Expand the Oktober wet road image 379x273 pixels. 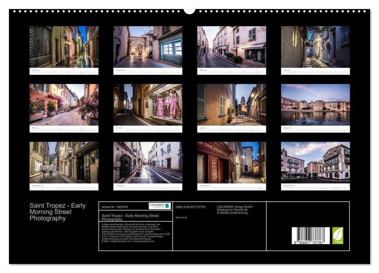(x=149, y=160)
